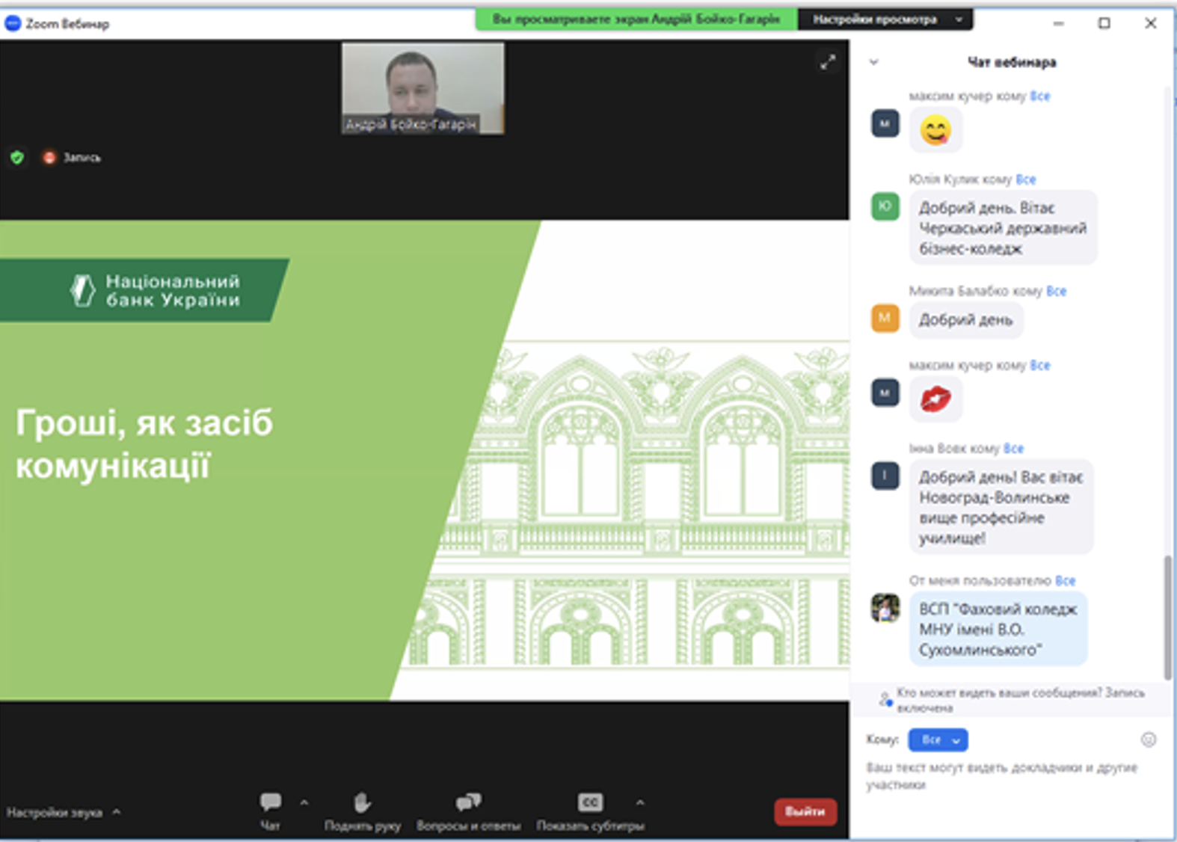Click Андрій Бойко-Гагарін speaker video thumbnail
The height and width of the screenshot is (842, 1177).
[422, 88]
